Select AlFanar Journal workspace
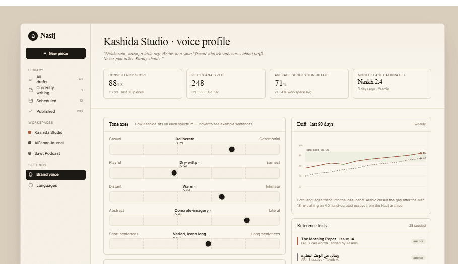Image resolution: width=458 pixels, height=264 pixels. coord(55,143)
